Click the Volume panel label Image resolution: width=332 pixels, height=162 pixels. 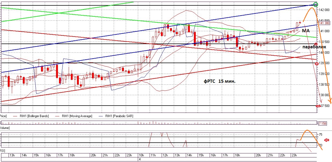pyautogui.click(x=5, y=128)
